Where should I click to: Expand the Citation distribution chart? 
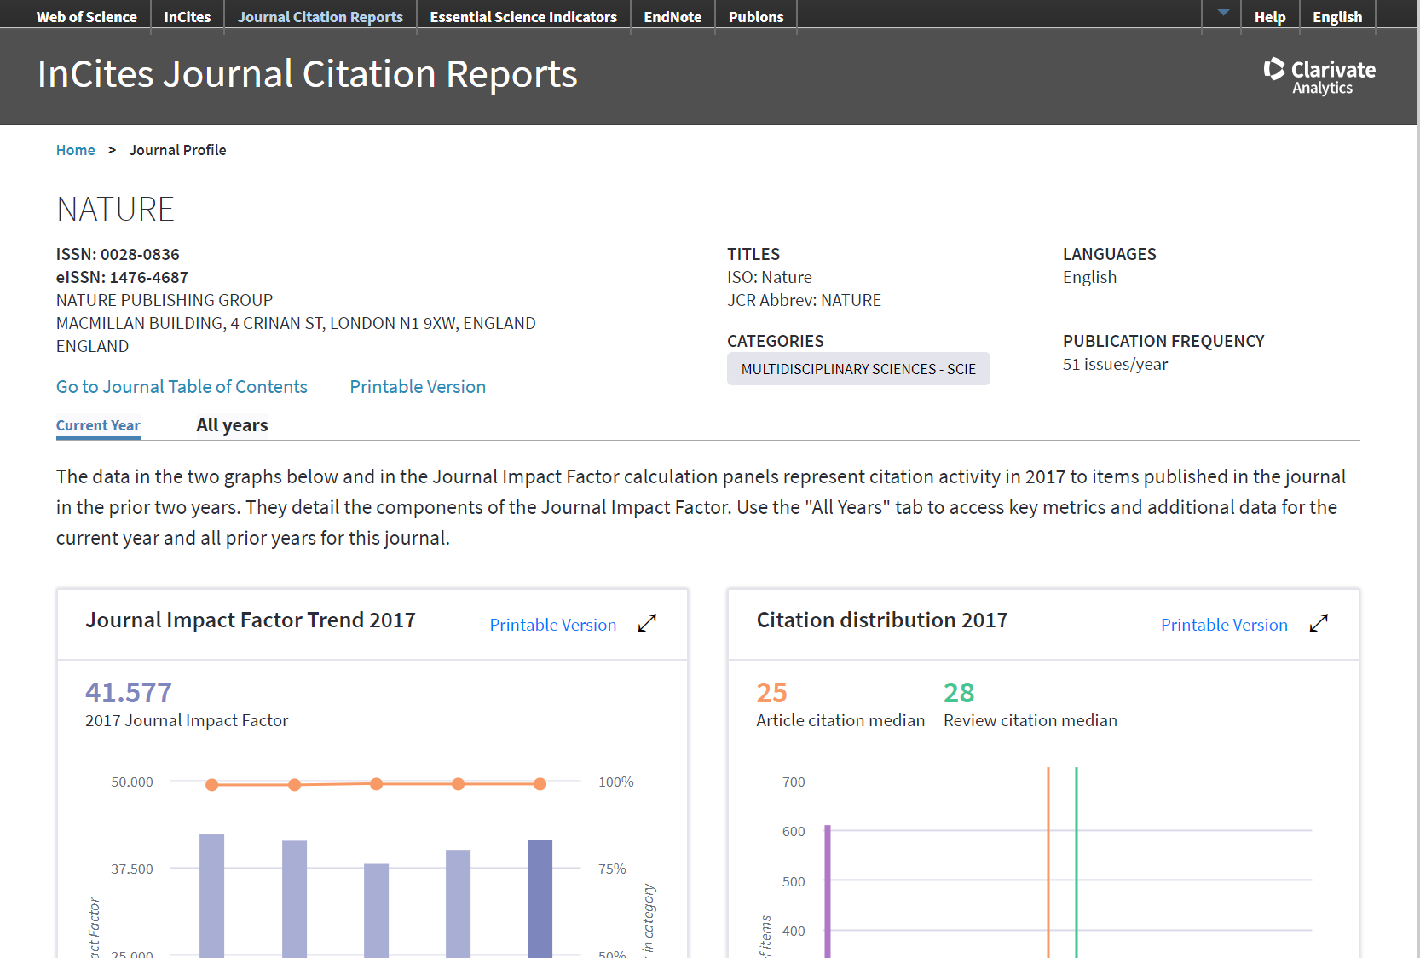tap(1319, 623)
